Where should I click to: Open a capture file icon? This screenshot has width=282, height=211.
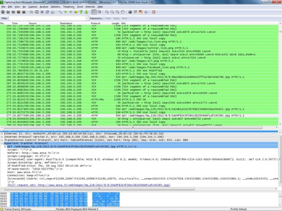pyautogui.click(x=31, y=12)
